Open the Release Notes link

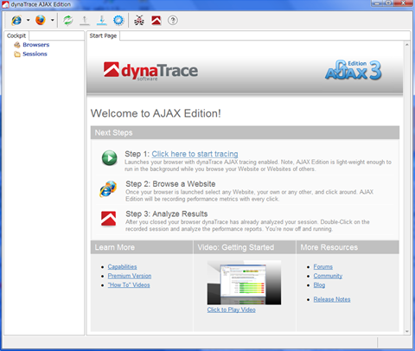[332, 299]
